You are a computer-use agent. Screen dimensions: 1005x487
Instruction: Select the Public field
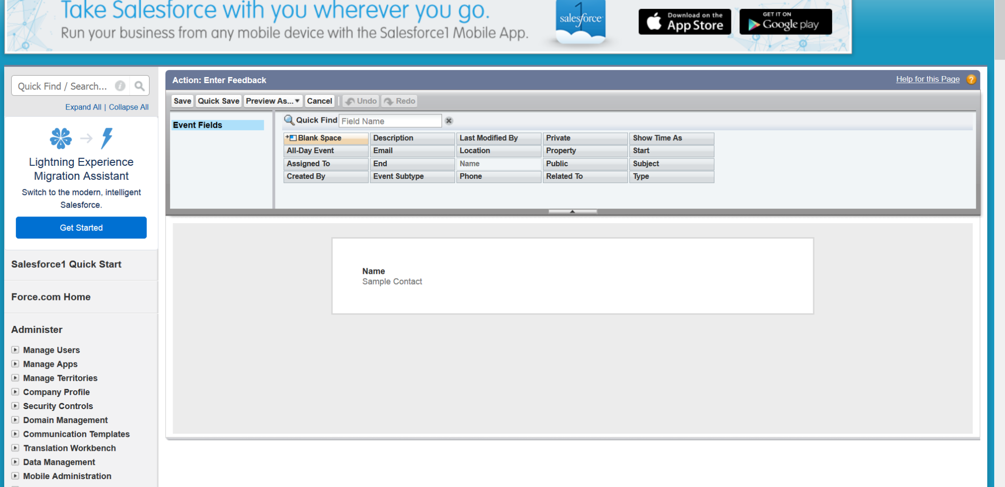[586, 164]
